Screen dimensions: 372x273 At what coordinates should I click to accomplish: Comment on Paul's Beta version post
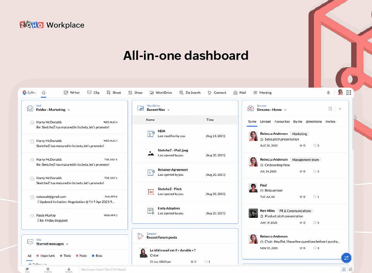(x=315, y=197)
